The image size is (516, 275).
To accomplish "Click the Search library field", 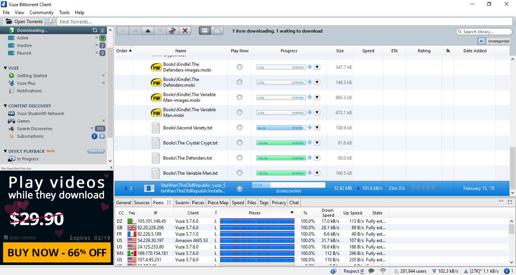I will 484,32.
